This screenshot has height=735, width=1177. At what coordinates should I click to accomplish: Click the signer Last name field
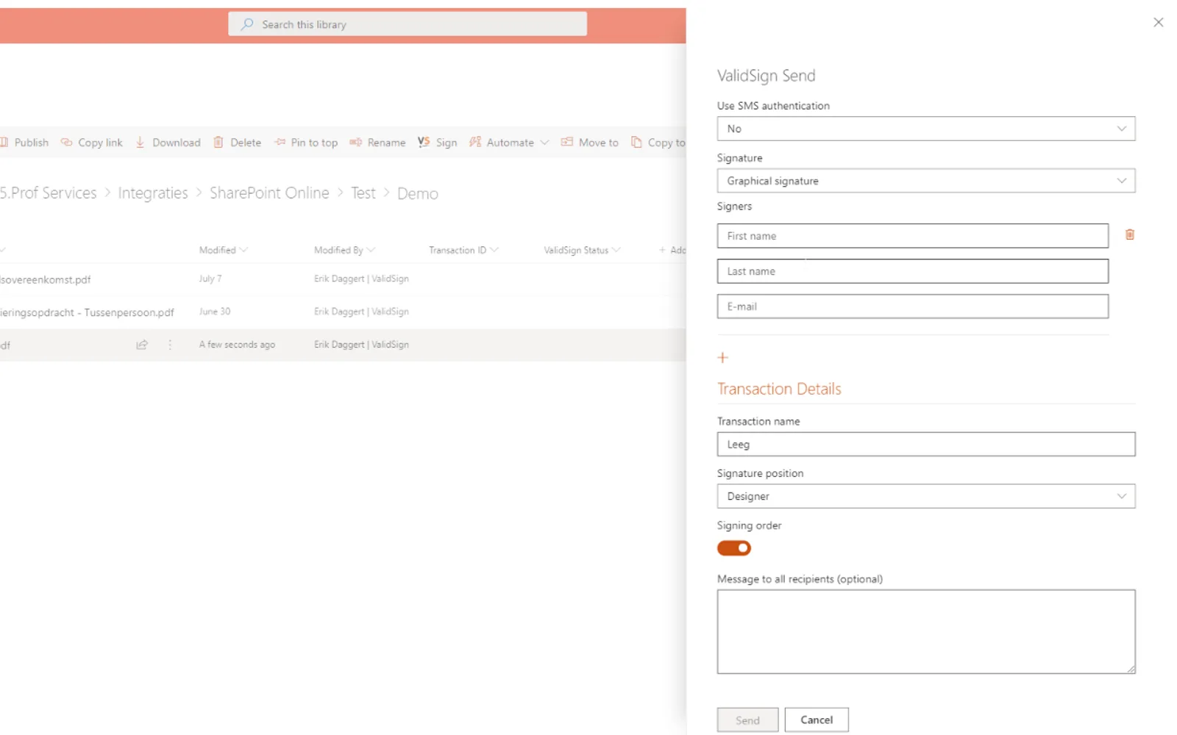(913, 271)
